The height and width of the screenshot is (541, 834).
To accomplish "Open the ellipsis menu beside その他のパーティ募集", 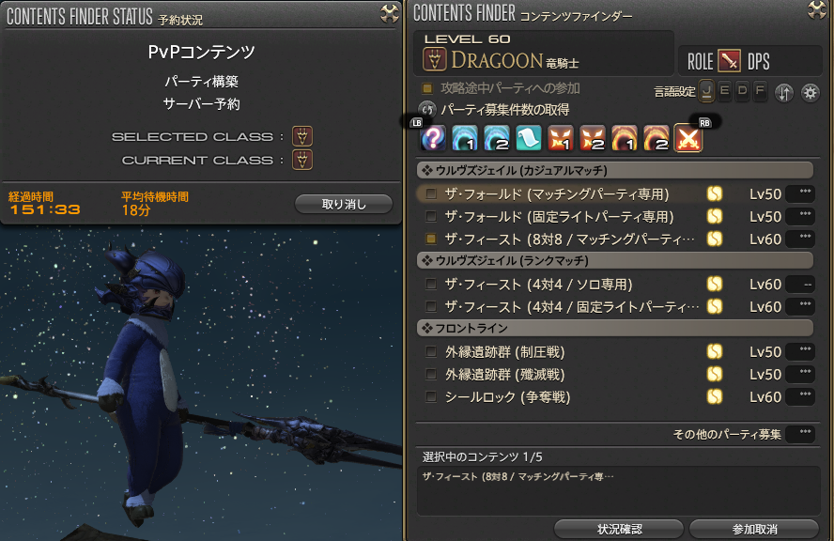I will [800, 434].
